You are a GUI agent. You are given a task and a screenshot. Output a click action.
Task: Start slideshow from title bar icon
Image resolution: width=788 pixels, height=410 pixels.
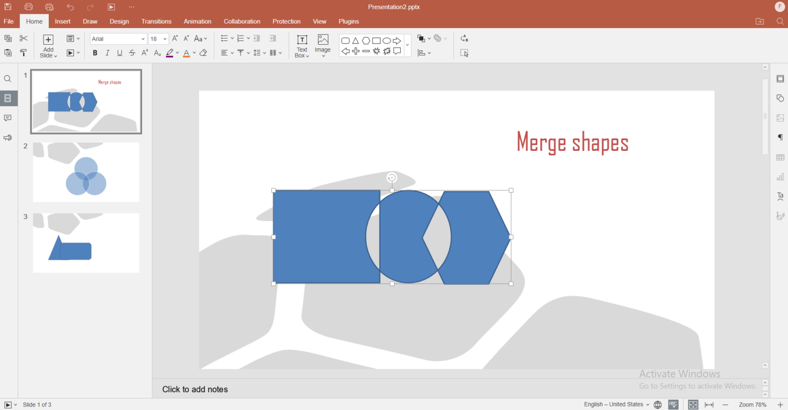[x=111, y=7]
